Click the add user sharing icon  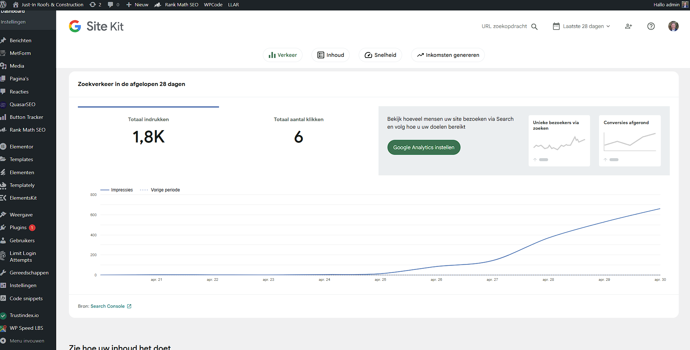pyautogui.click(x=629, y=26)
